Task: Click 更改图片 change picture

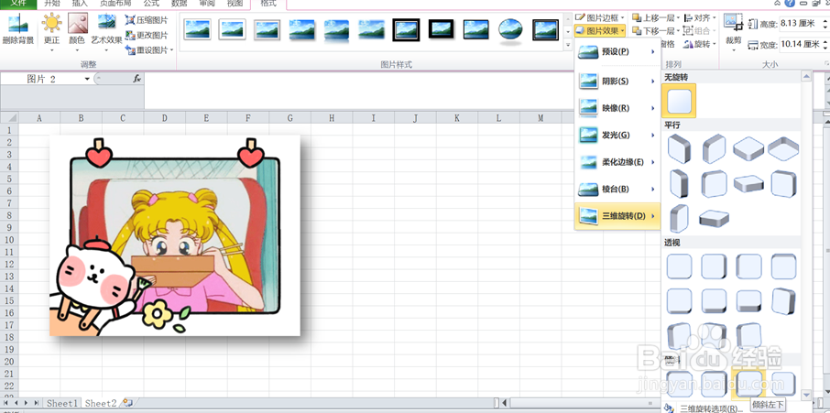Action: coord(147,36)
